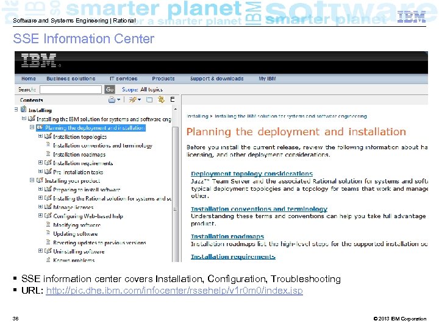This screenshot has height=329, width=439.
Task: Open the print icon's dropdown arrow
Action: pos(119,99)
